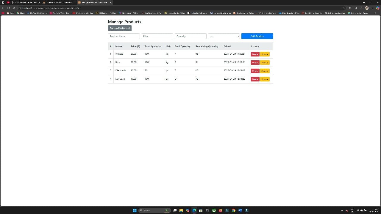The image size is (381, 214).
Task: Open Microsoft Word from the taskbar
Action: click(x=240, y=210)
